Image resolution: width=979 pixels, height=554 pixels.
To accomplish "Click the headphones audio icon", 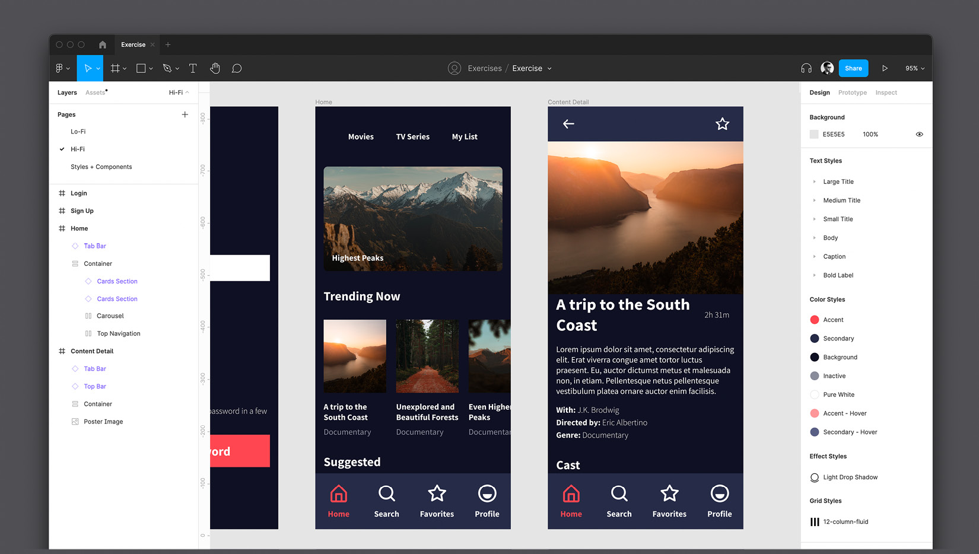I will point(806,68).
